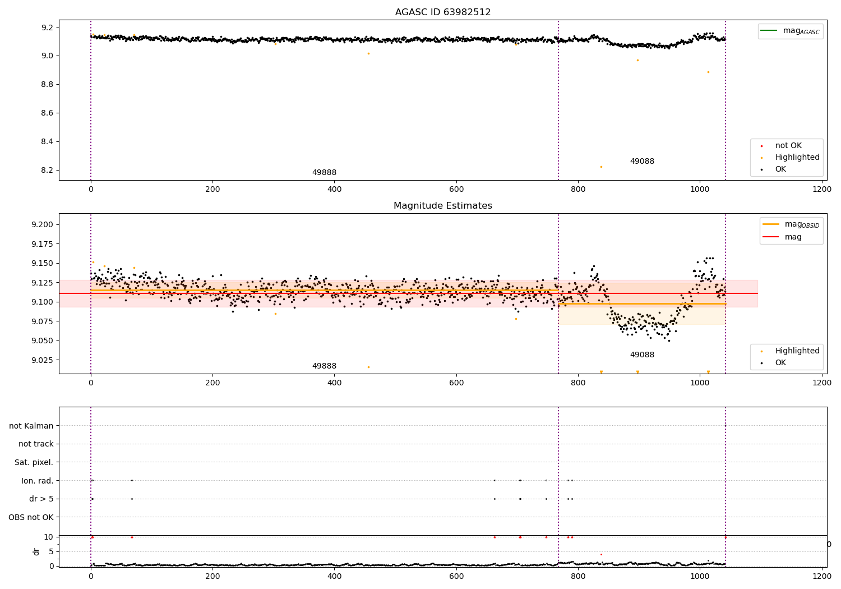Click y-axis tick 9.100 in Magnitude Estimates plot

[x=43, y=302]
